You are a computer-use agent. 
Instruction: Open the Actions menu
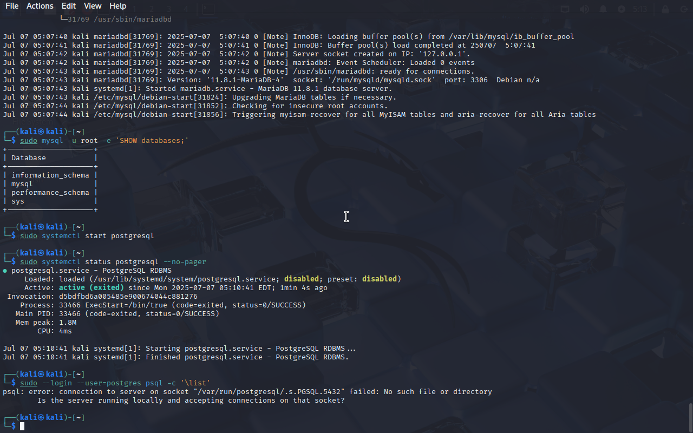tap(40, 6)
